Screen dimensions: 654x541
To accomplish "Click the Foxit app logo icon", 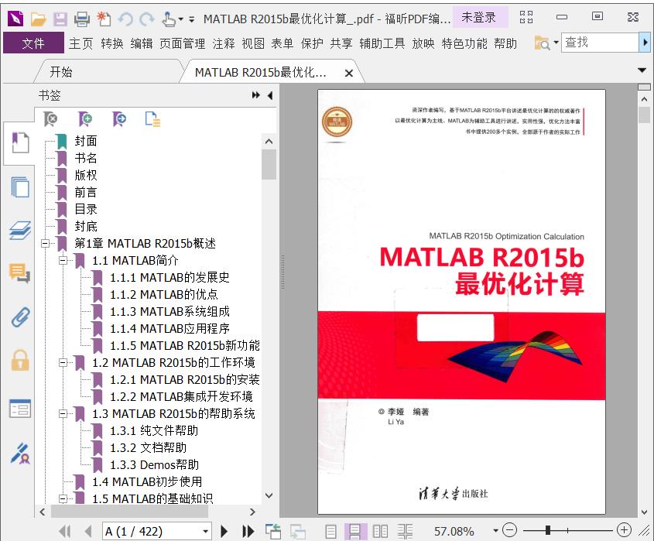I will click(x=15, y=19).
